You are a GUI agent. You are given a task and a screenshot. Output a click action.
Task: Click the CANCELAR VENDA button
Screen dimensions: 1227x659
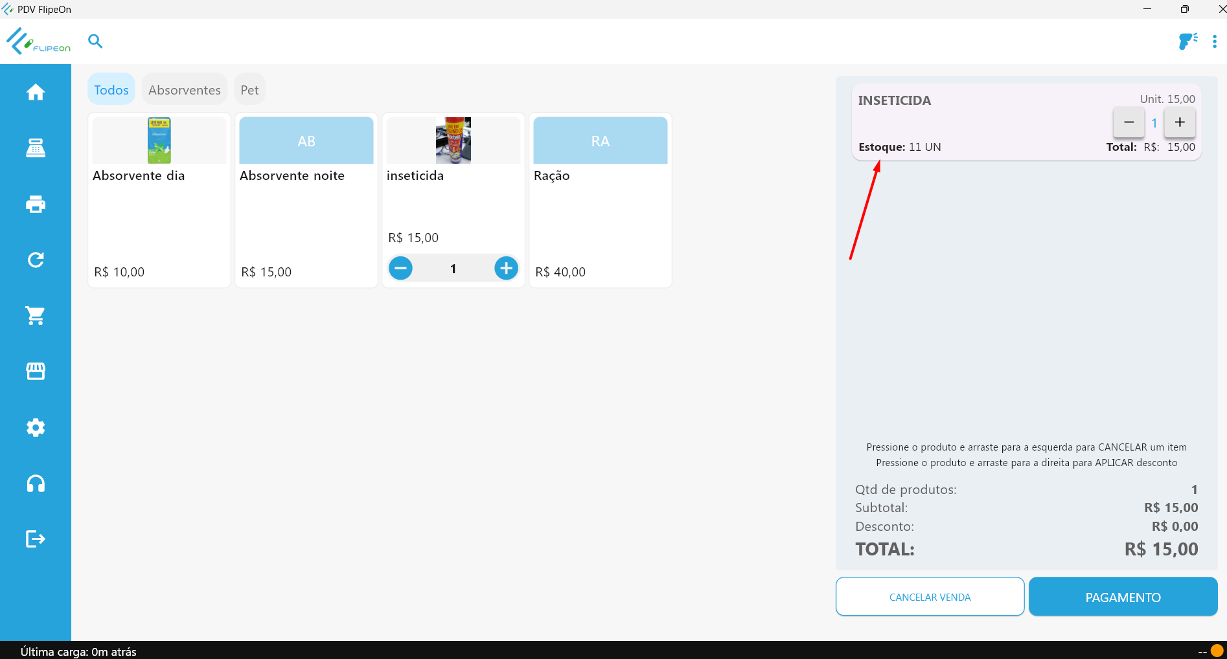(x=930, y=597)
